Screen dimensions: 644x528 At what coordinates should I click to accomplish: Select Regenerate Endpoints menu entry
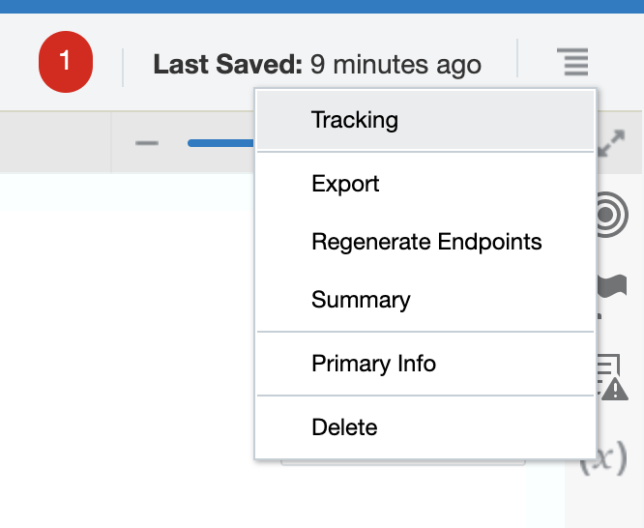coord(426,242)
